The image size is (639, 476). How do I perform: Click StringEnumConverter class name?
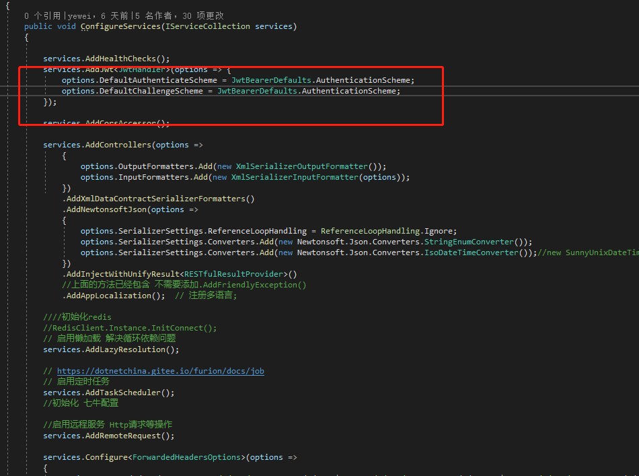pyautogui.click(x=469, y=242)
